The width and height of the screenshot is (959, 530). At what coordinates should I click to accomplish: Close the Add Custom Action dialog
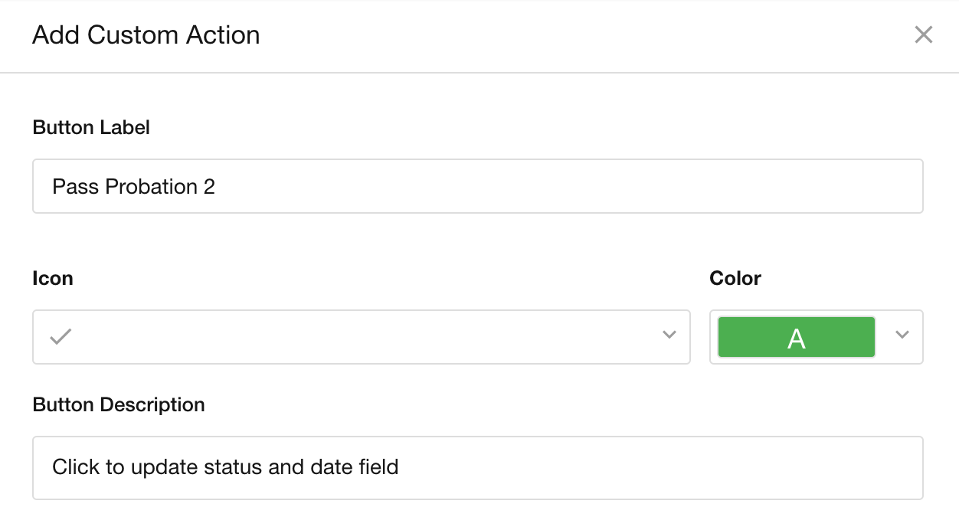924,34
